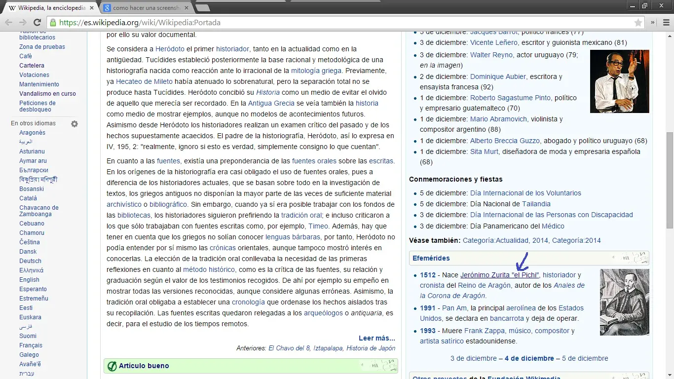This screenshot has width=674, height=379.
Task: Follow the tradición oral link
Action: [x=301, y=215]
